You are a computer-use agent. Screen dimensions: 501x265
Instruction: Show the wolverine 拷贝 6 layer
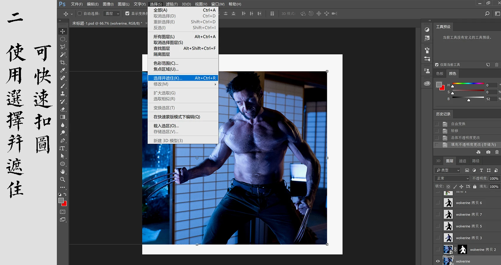[x=438, y=203]
